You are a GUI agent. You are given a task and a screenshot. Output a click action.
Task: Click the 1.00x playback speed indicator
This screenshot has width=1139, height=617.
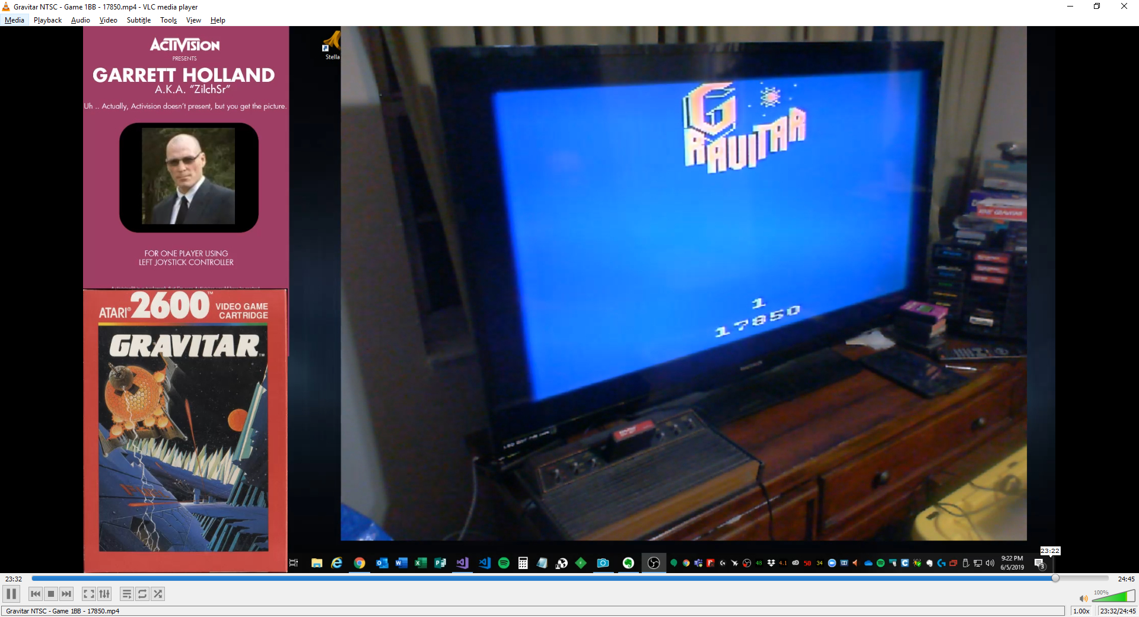pos(1081,611)
